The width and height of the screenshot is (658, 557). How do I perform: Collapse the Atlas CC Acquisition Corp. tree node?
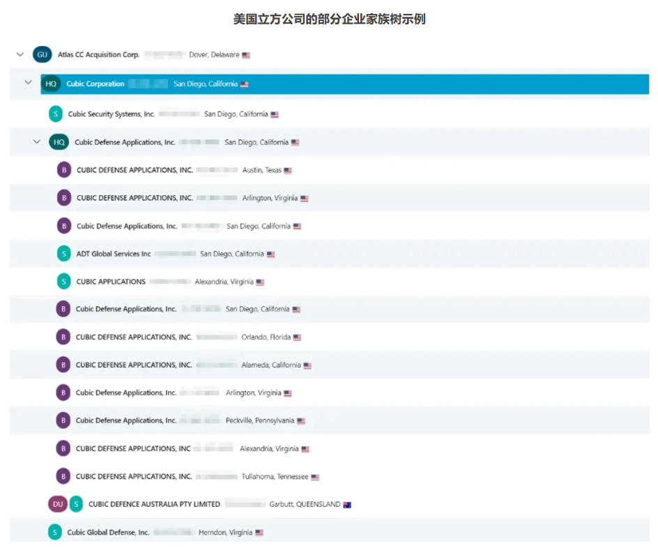20,54
